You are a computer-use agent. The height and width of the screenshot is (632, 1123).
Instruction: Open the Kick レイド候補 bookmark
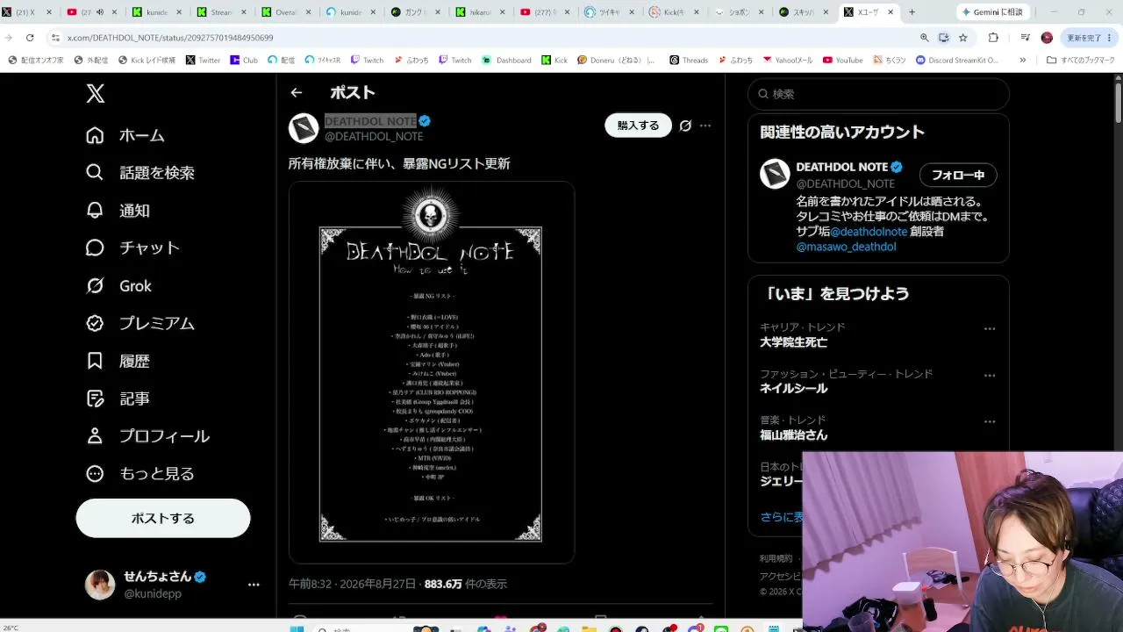pos(148,61)
